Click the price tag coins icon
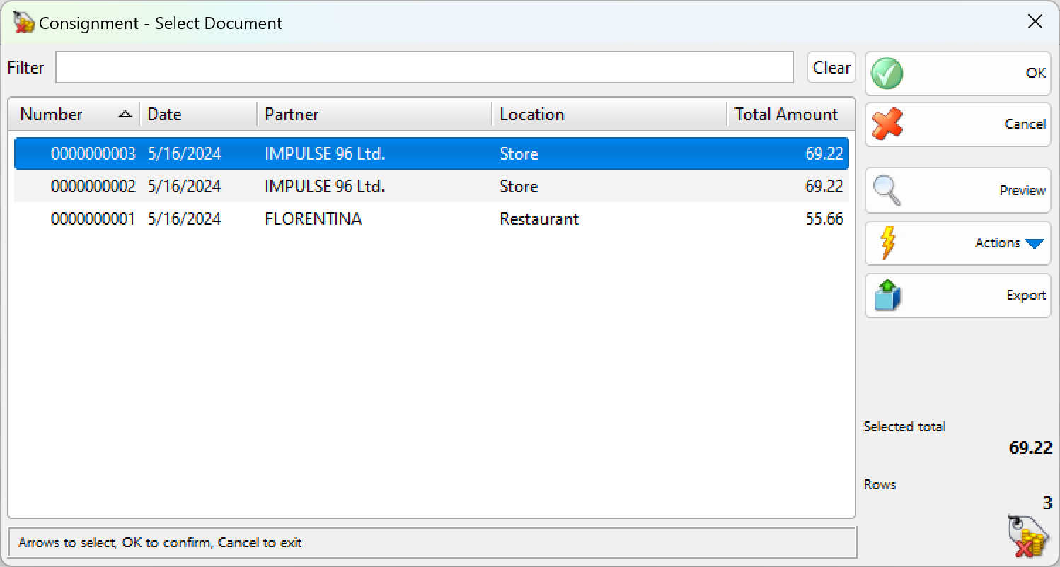 (1028, 537)
